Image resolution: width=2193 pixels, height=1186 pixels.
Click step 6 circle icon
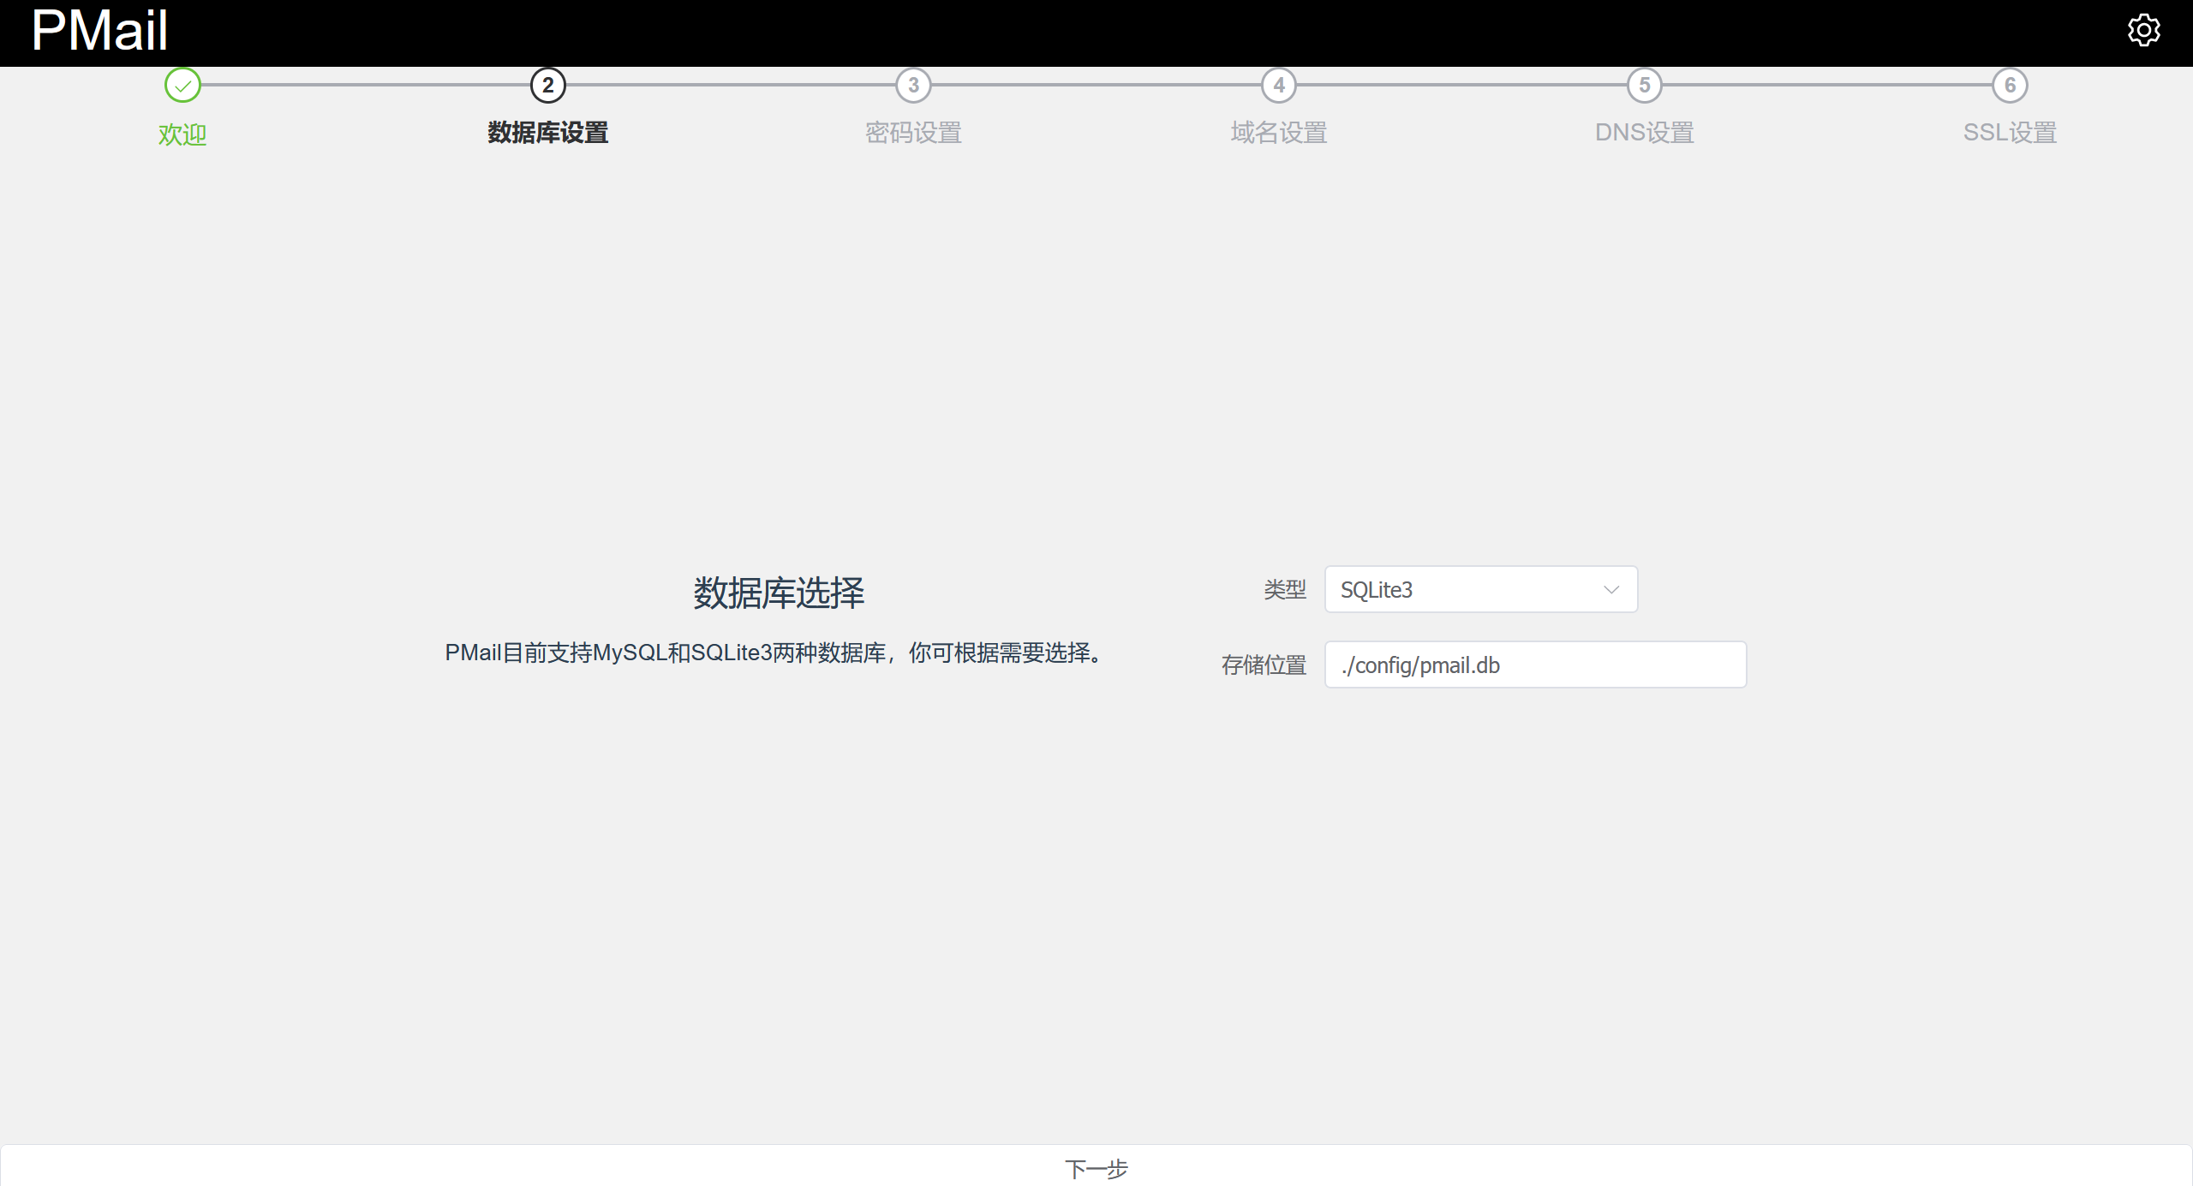tap(2010, 86)
